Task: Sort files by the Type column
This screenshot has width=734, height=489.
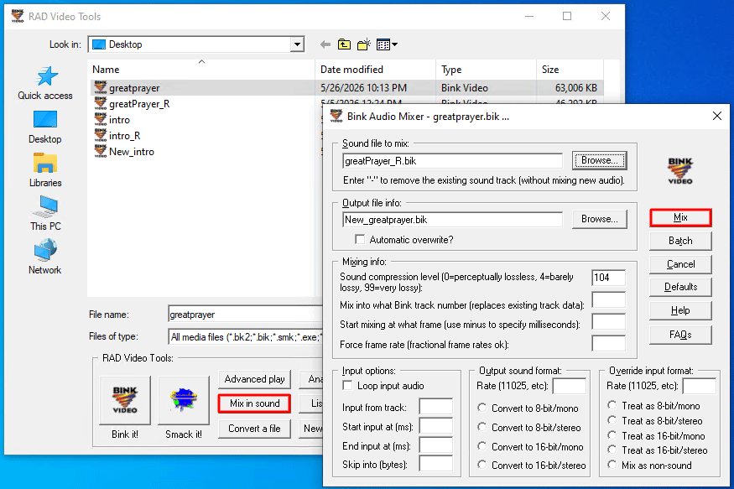Action: pyautogui.click(x=486, y=70)
